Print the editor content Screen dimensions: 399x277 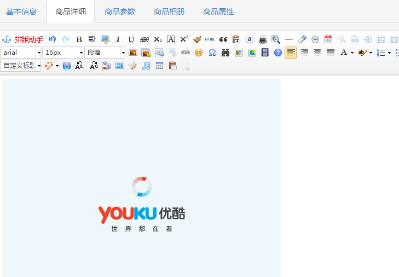click(x=263, y=39)
